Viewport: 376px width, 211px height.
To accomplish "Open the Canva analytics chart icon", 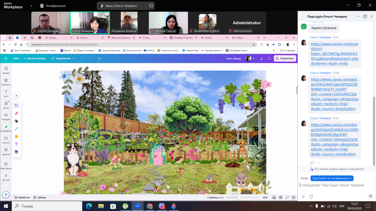I will pyautogui.click(x=261, y=58).
